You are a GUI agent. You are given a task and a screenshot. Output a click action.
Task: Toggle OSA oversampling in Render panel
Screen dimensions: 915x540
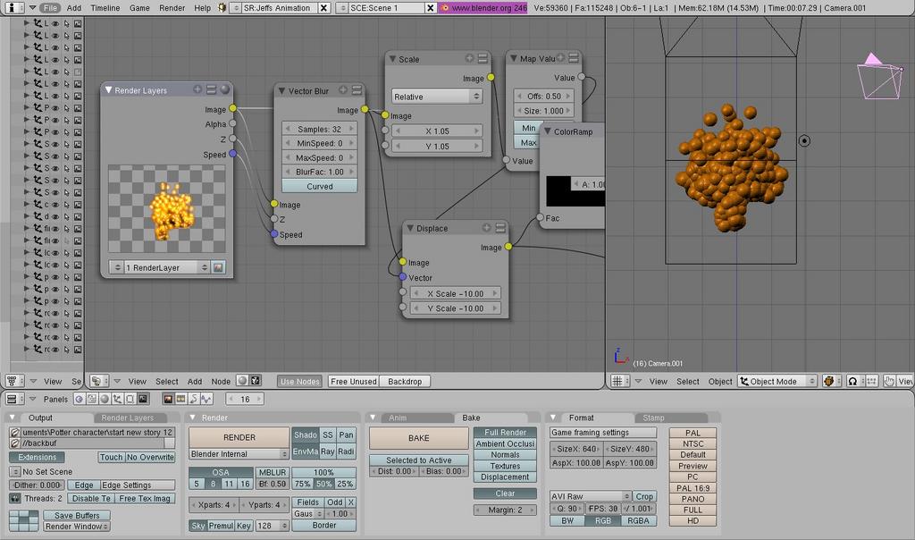[x=220, y=472]
